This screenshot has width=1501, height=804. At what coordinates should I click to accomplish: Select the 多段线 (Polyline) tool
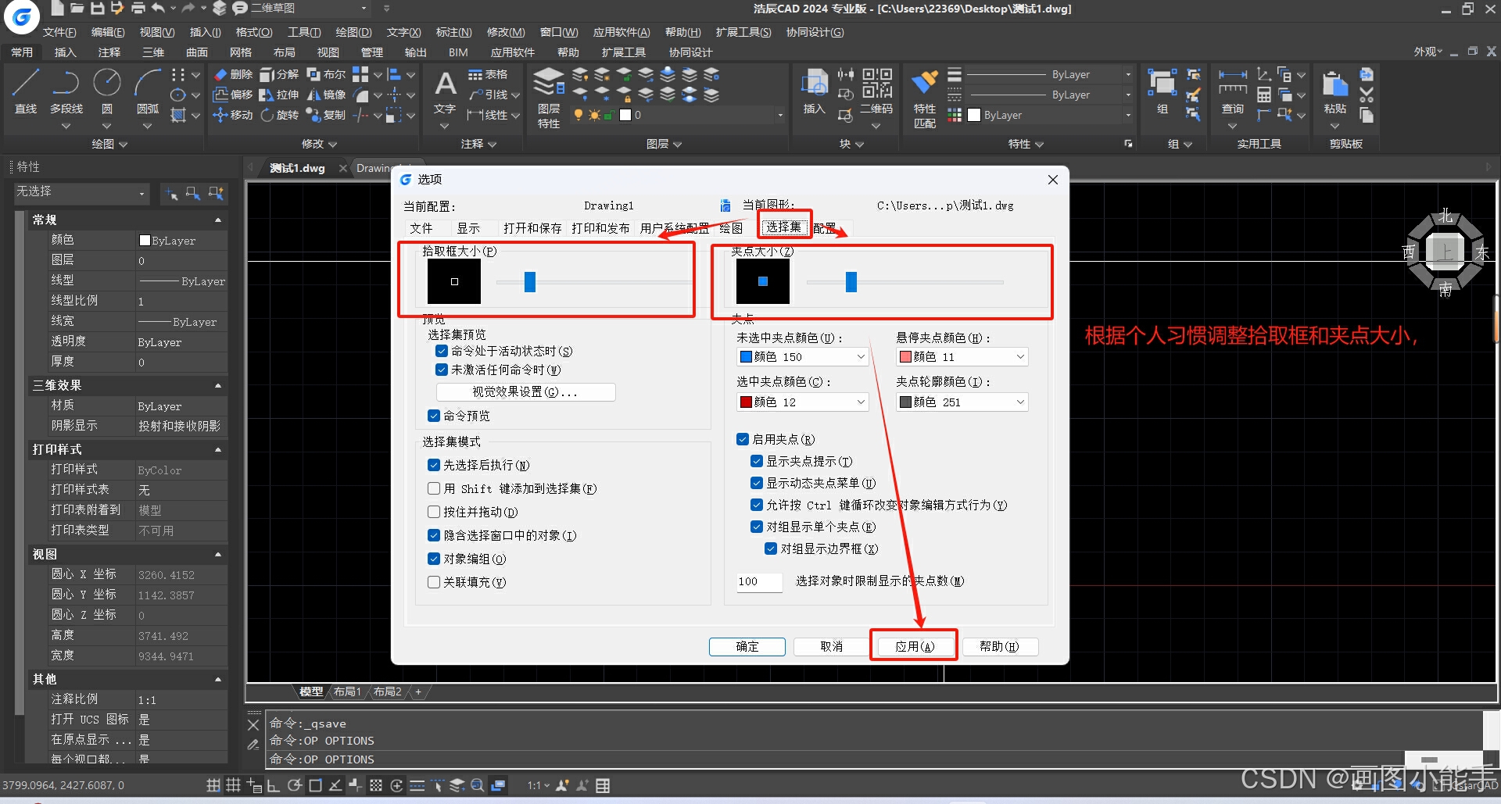point(66,91)
